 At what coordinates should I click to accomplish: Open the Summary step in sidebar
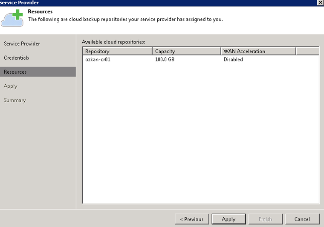pos(15,100)
